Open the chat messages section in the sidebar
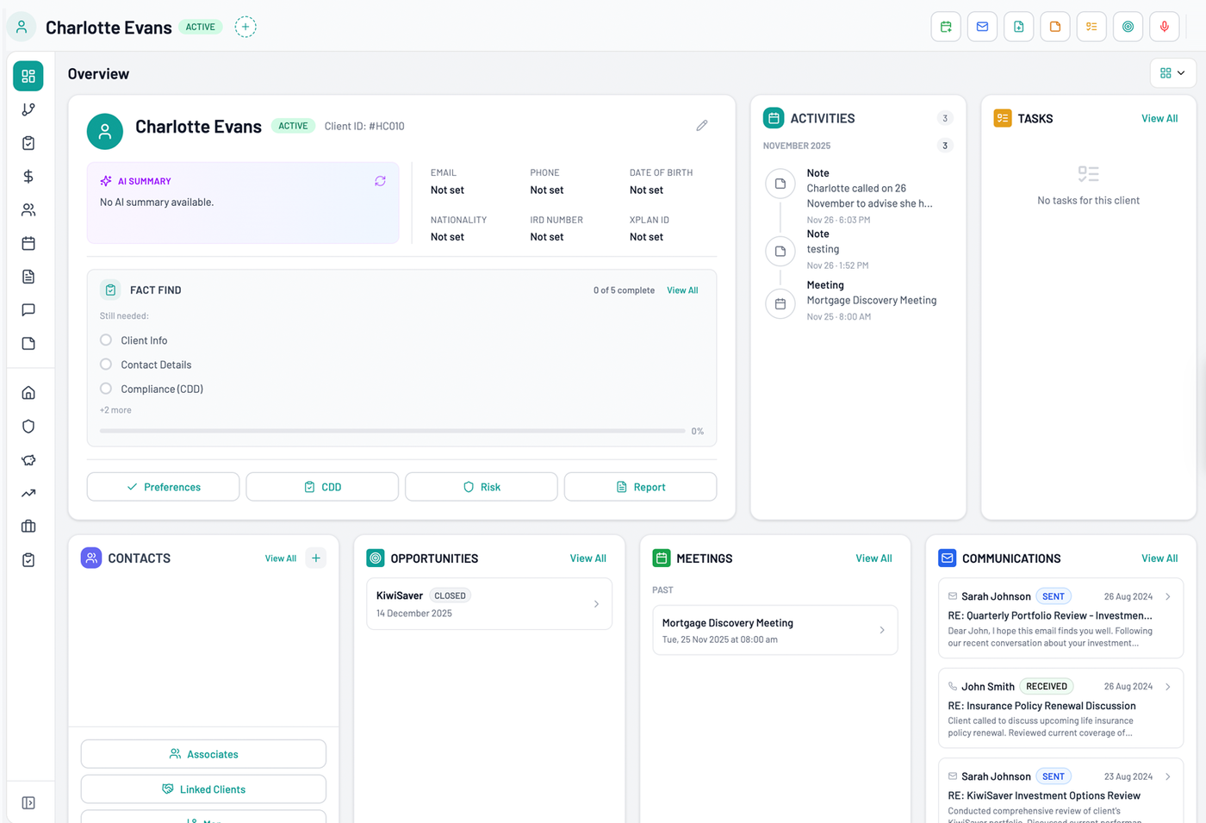The height and width of the screenshot is (823, 1206). tap(28, 309)
